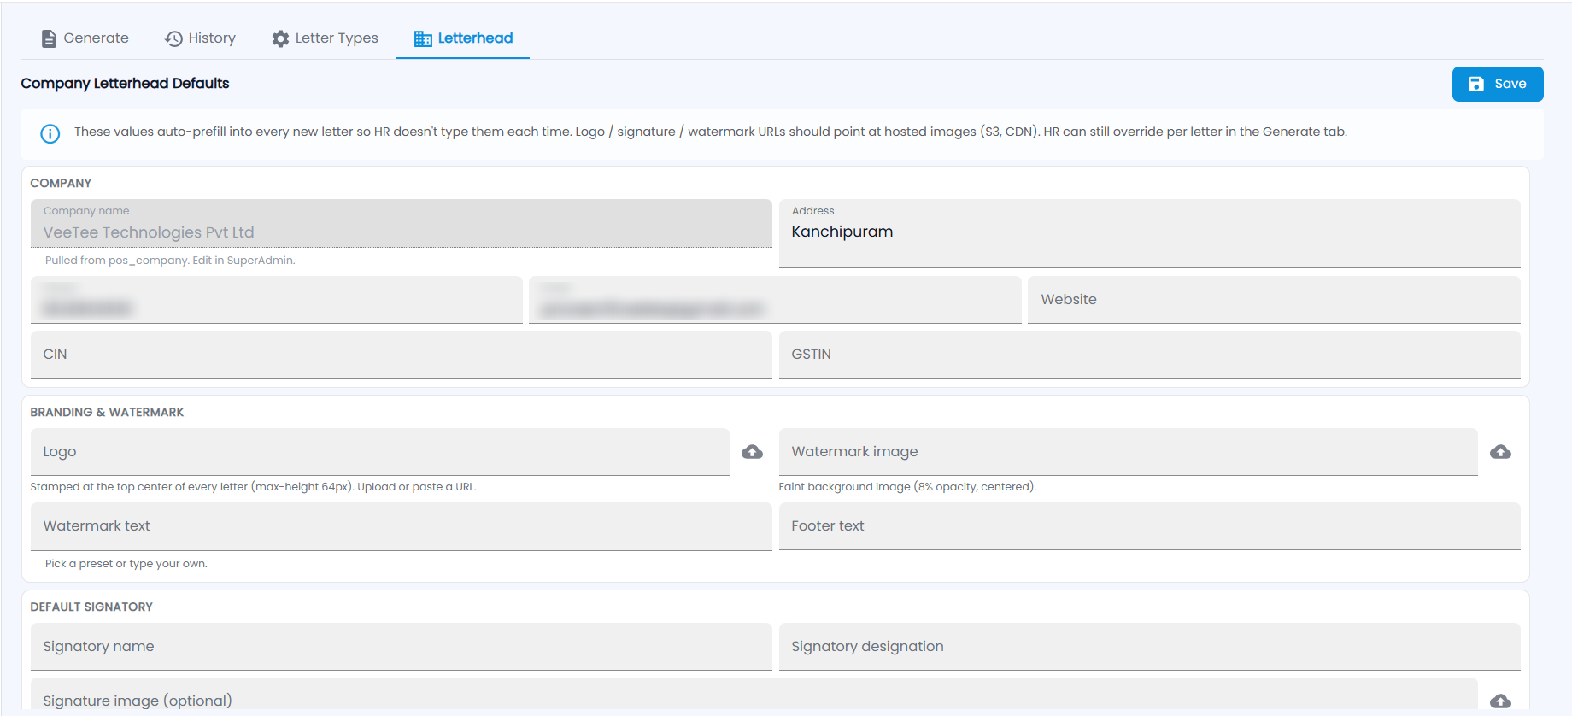This screenshot has width=1572, height=716.
Task: Open the Generate tab
Action: (x=85, y=38)
